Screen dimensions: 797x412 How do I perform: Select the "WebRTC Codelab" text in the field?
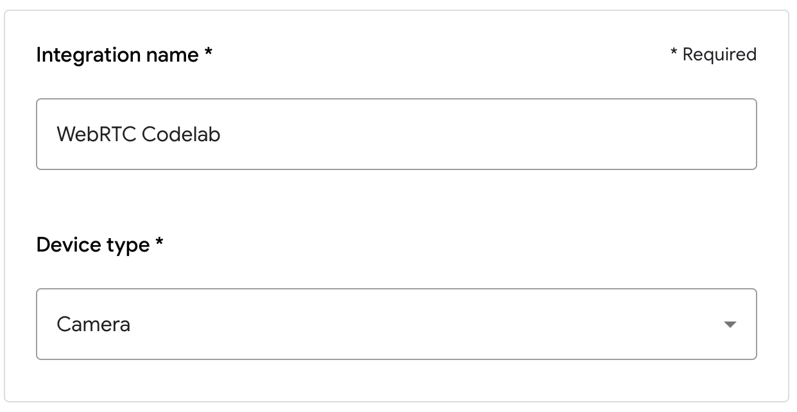click(x=139, y=134)
